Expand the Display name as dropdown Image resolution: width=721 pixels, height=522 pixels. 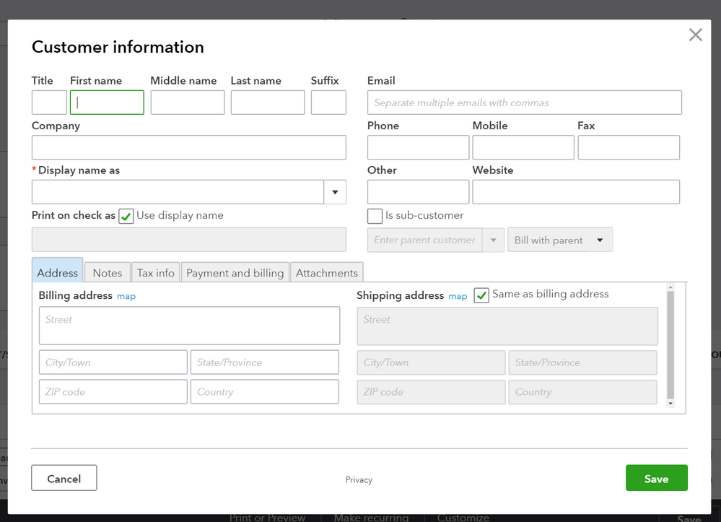pyautogui.click(x=335, y=192)
